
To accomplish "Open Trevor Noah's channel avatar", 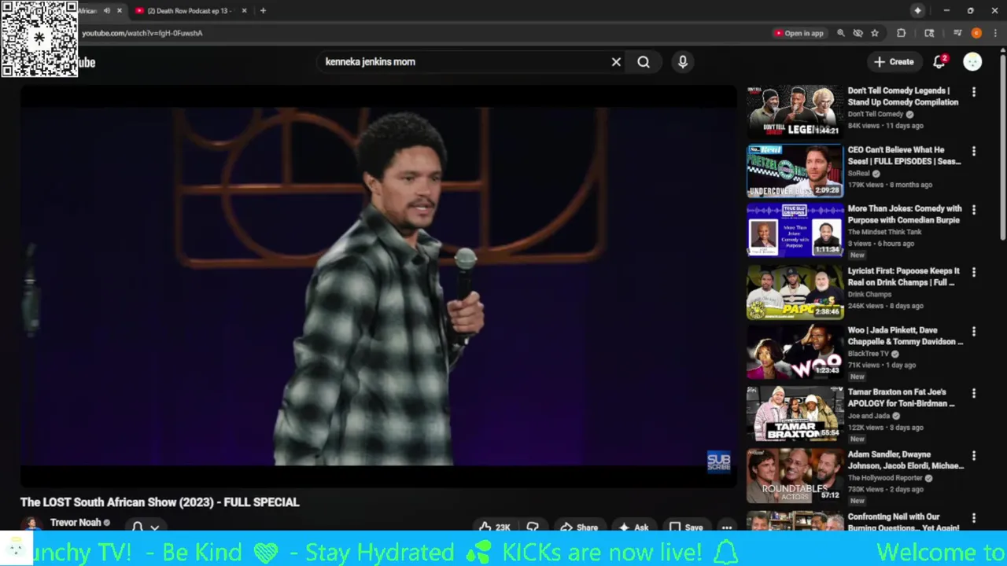I will click(31, 524).
